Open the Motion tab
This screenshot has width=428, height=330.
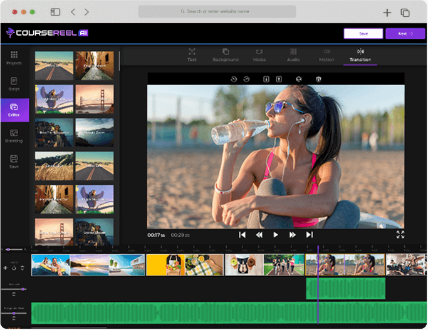tap(326, 54)
